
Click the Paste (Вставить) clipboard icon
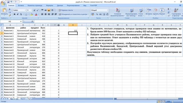(x=5, y=11)
